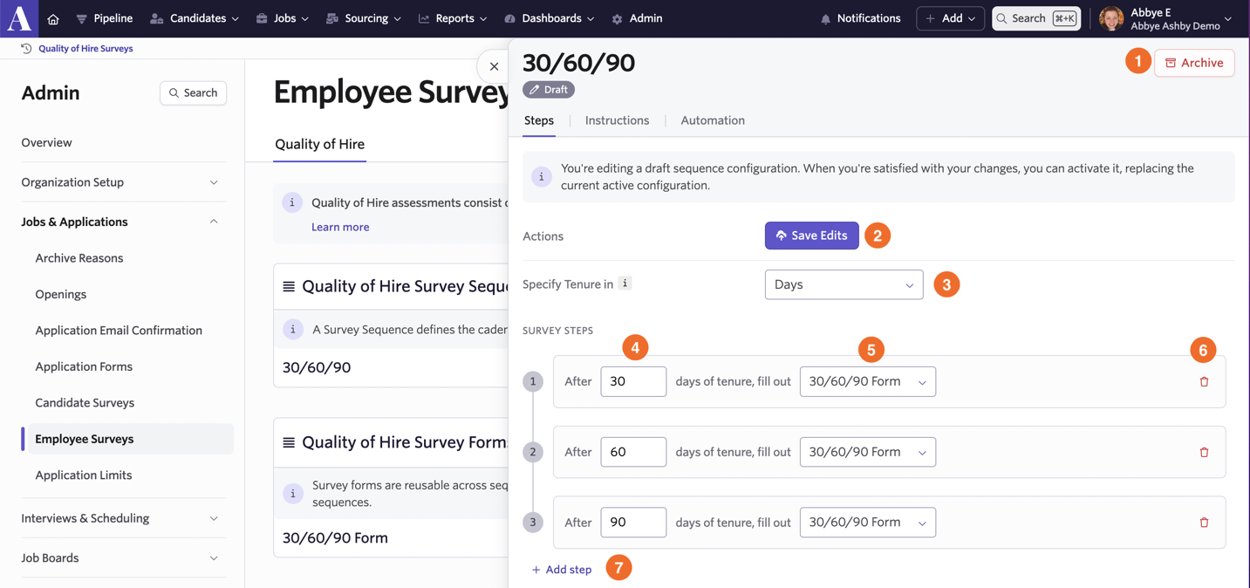
Task: Choose form for the 90-day step
Action: pyautogui.click(x=868, y=523)
